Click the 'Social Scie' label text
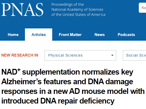The height and width of the screenshot is (109, 146). click(136, 55)
